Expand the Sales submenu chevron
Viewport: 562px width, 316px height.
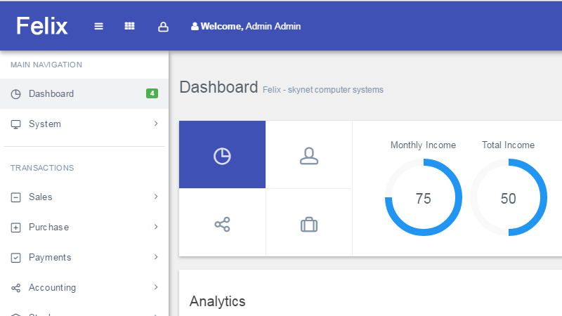tap(155, 197)
